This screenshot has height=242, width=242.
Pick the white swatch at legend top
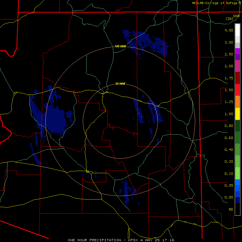pos(237,30)
